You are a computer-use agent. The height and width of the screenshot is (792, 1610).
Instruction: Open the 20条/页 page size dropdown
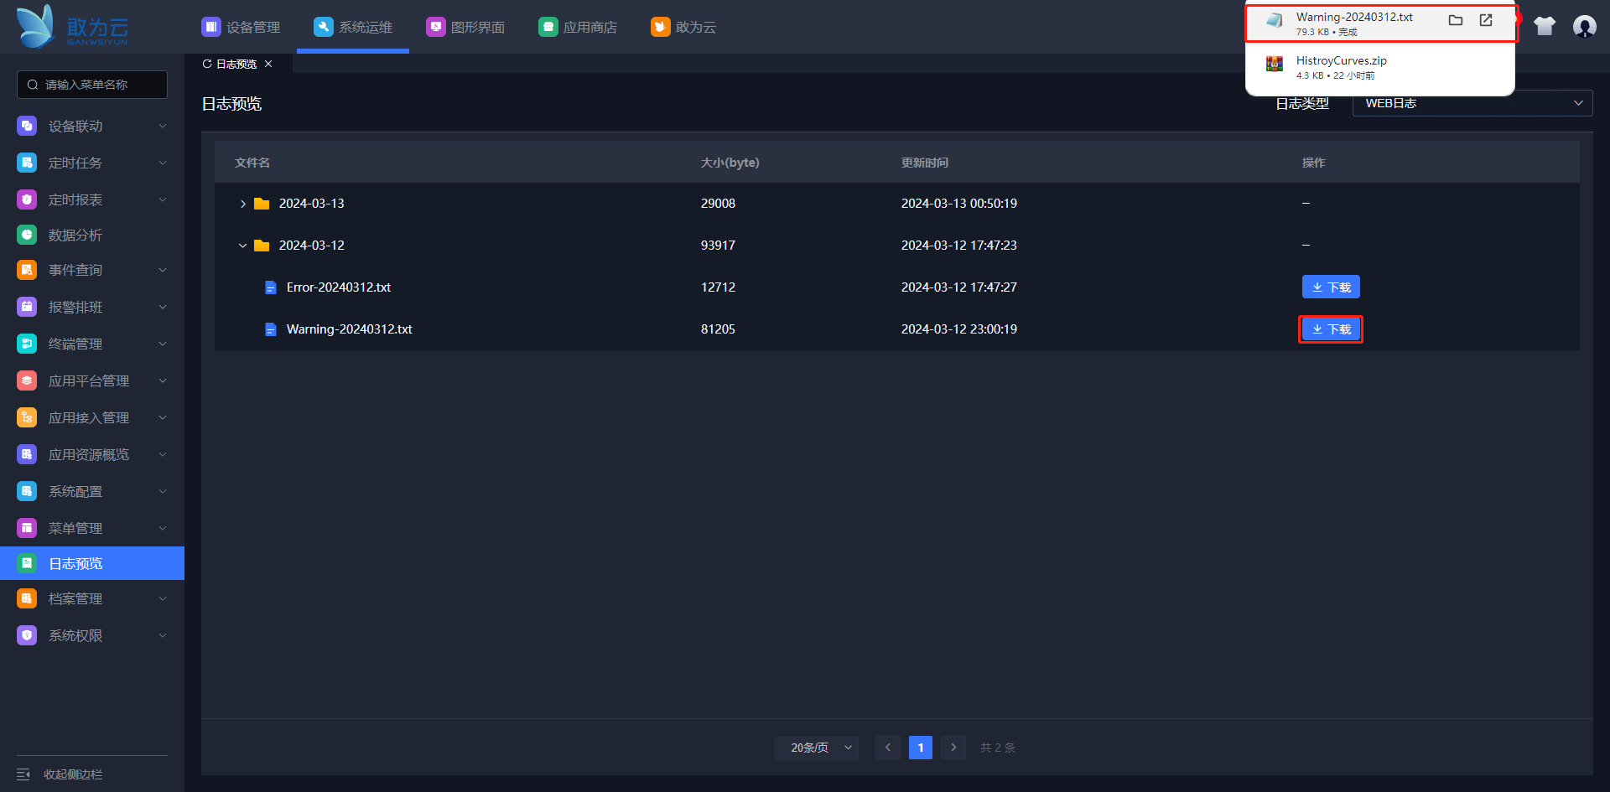coord(817,748)
